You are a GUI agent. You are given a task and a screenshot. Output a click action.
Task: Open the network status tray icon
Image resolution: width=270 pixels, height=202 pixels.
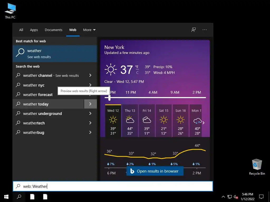pyautogui.click(x=230, y=197)
